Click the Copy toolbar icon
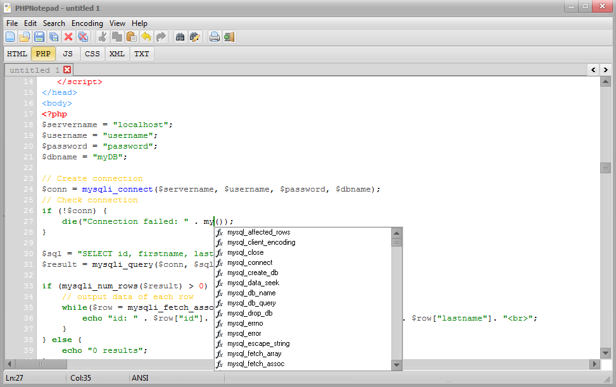Viewport: 616px width, 387px height. click(116, 37)
